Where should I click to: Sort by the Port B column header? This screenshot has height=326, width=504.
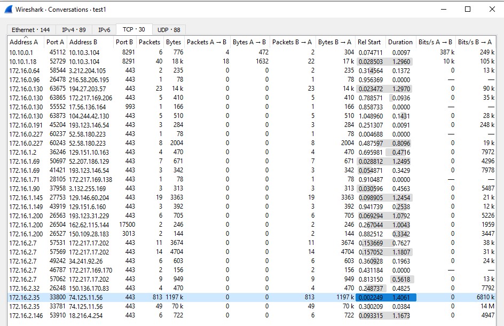(124, 42)
